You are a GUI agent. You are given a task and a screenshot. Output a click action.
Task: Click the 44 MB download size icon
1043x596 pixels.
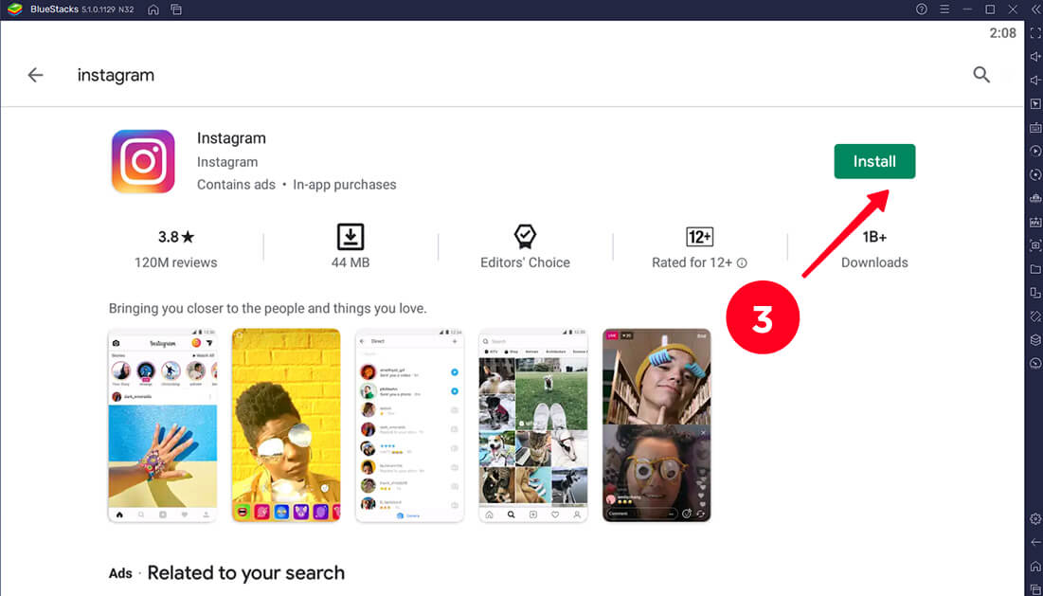pos(350,237)
